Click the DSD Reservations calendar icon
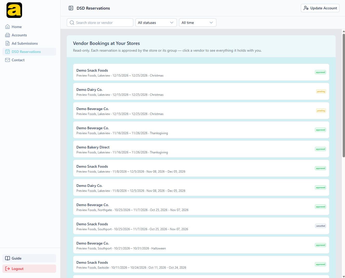 8,52
